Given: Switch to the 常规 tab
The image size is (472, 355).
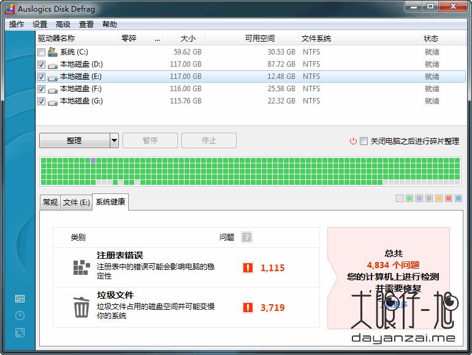Looking at the screenshot, I should [x=50, y=203].
